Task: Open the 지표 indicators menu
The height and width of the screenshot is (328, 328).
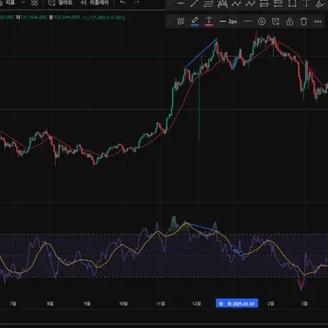Action: tap(7, 2)
